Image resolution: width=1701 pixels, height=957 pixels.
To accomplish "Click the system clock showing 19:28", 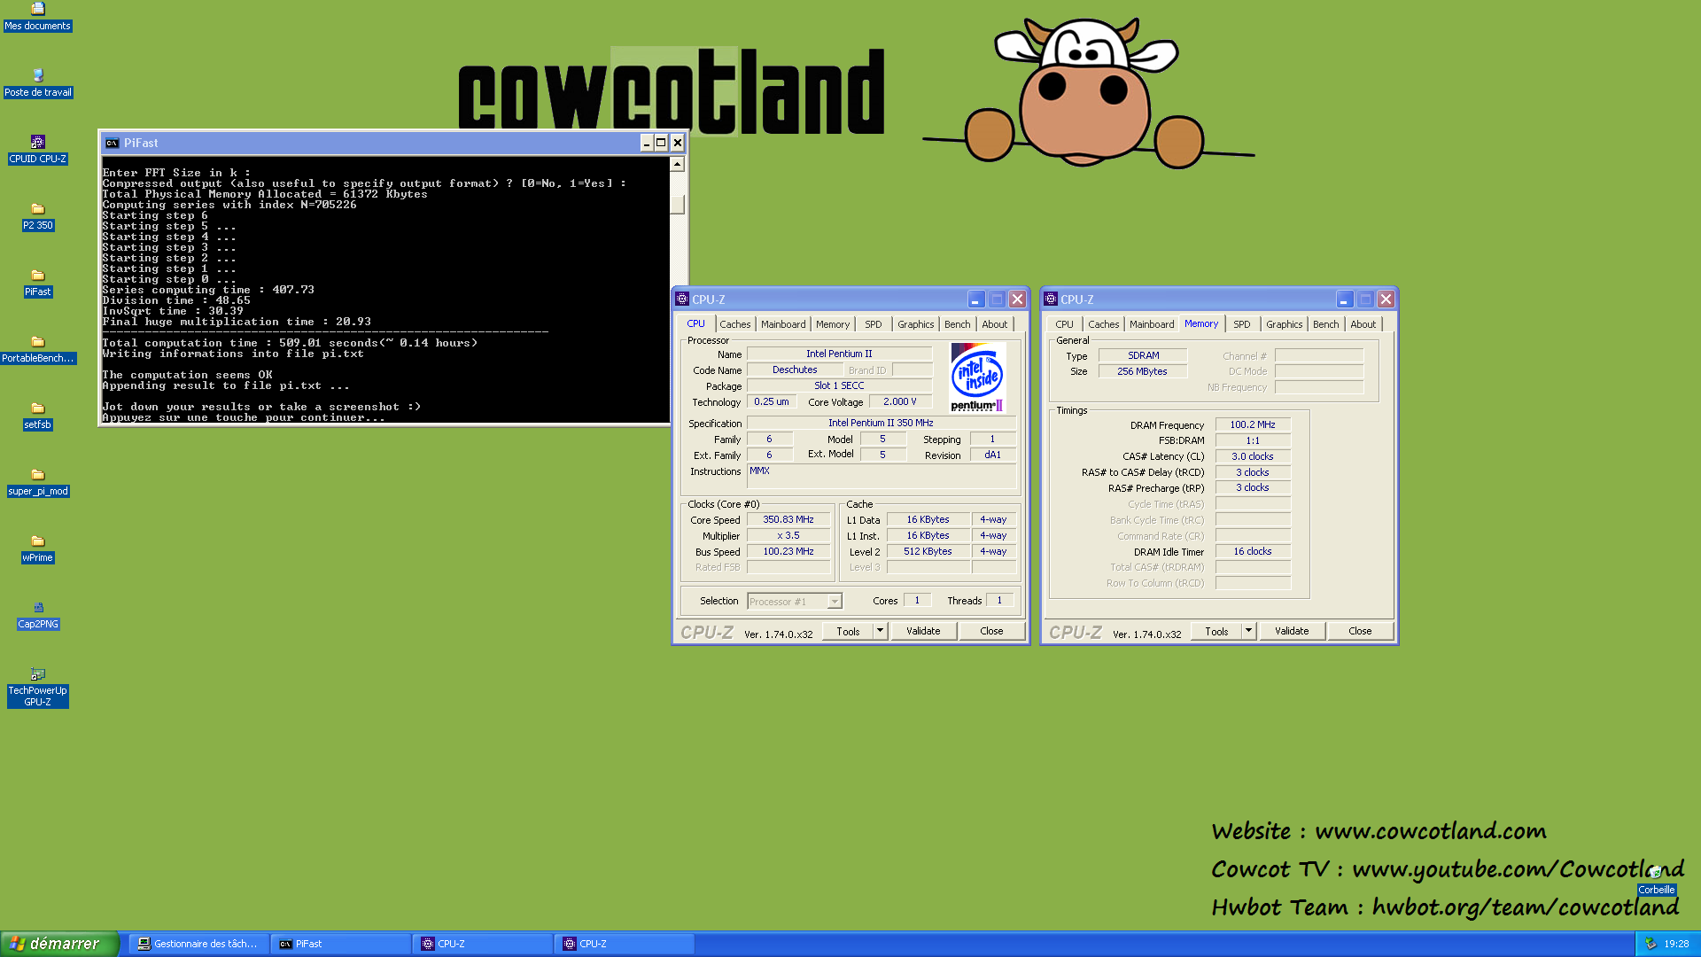I will 1676,944.
